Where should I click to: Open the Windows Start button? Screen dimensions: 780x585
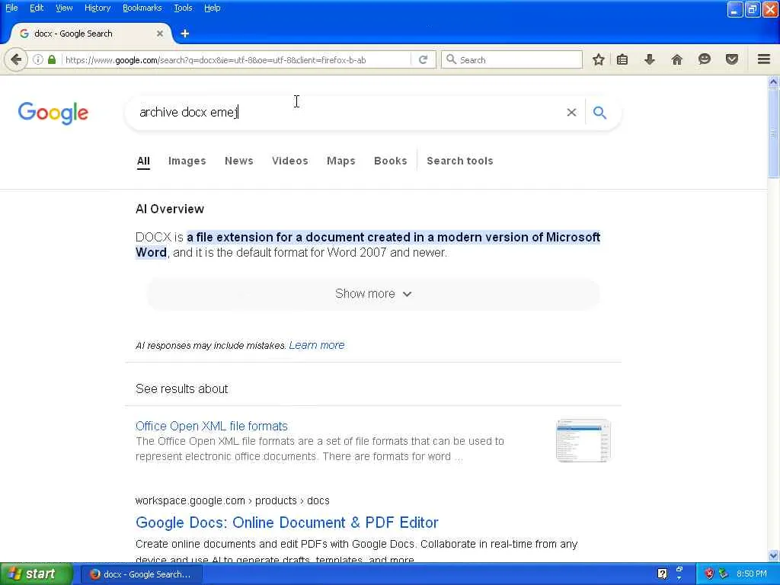pos(37,574)
